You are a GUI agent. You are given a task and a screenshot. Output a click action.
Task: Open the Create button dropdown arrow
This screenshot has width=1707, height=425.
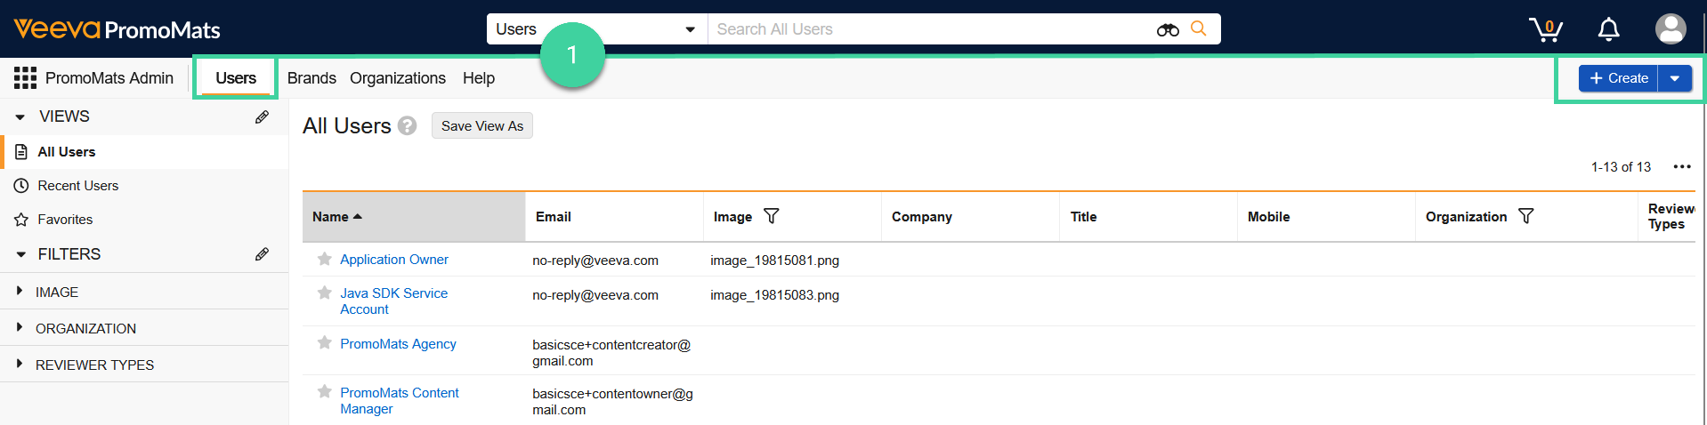[x=1675, y=78]
